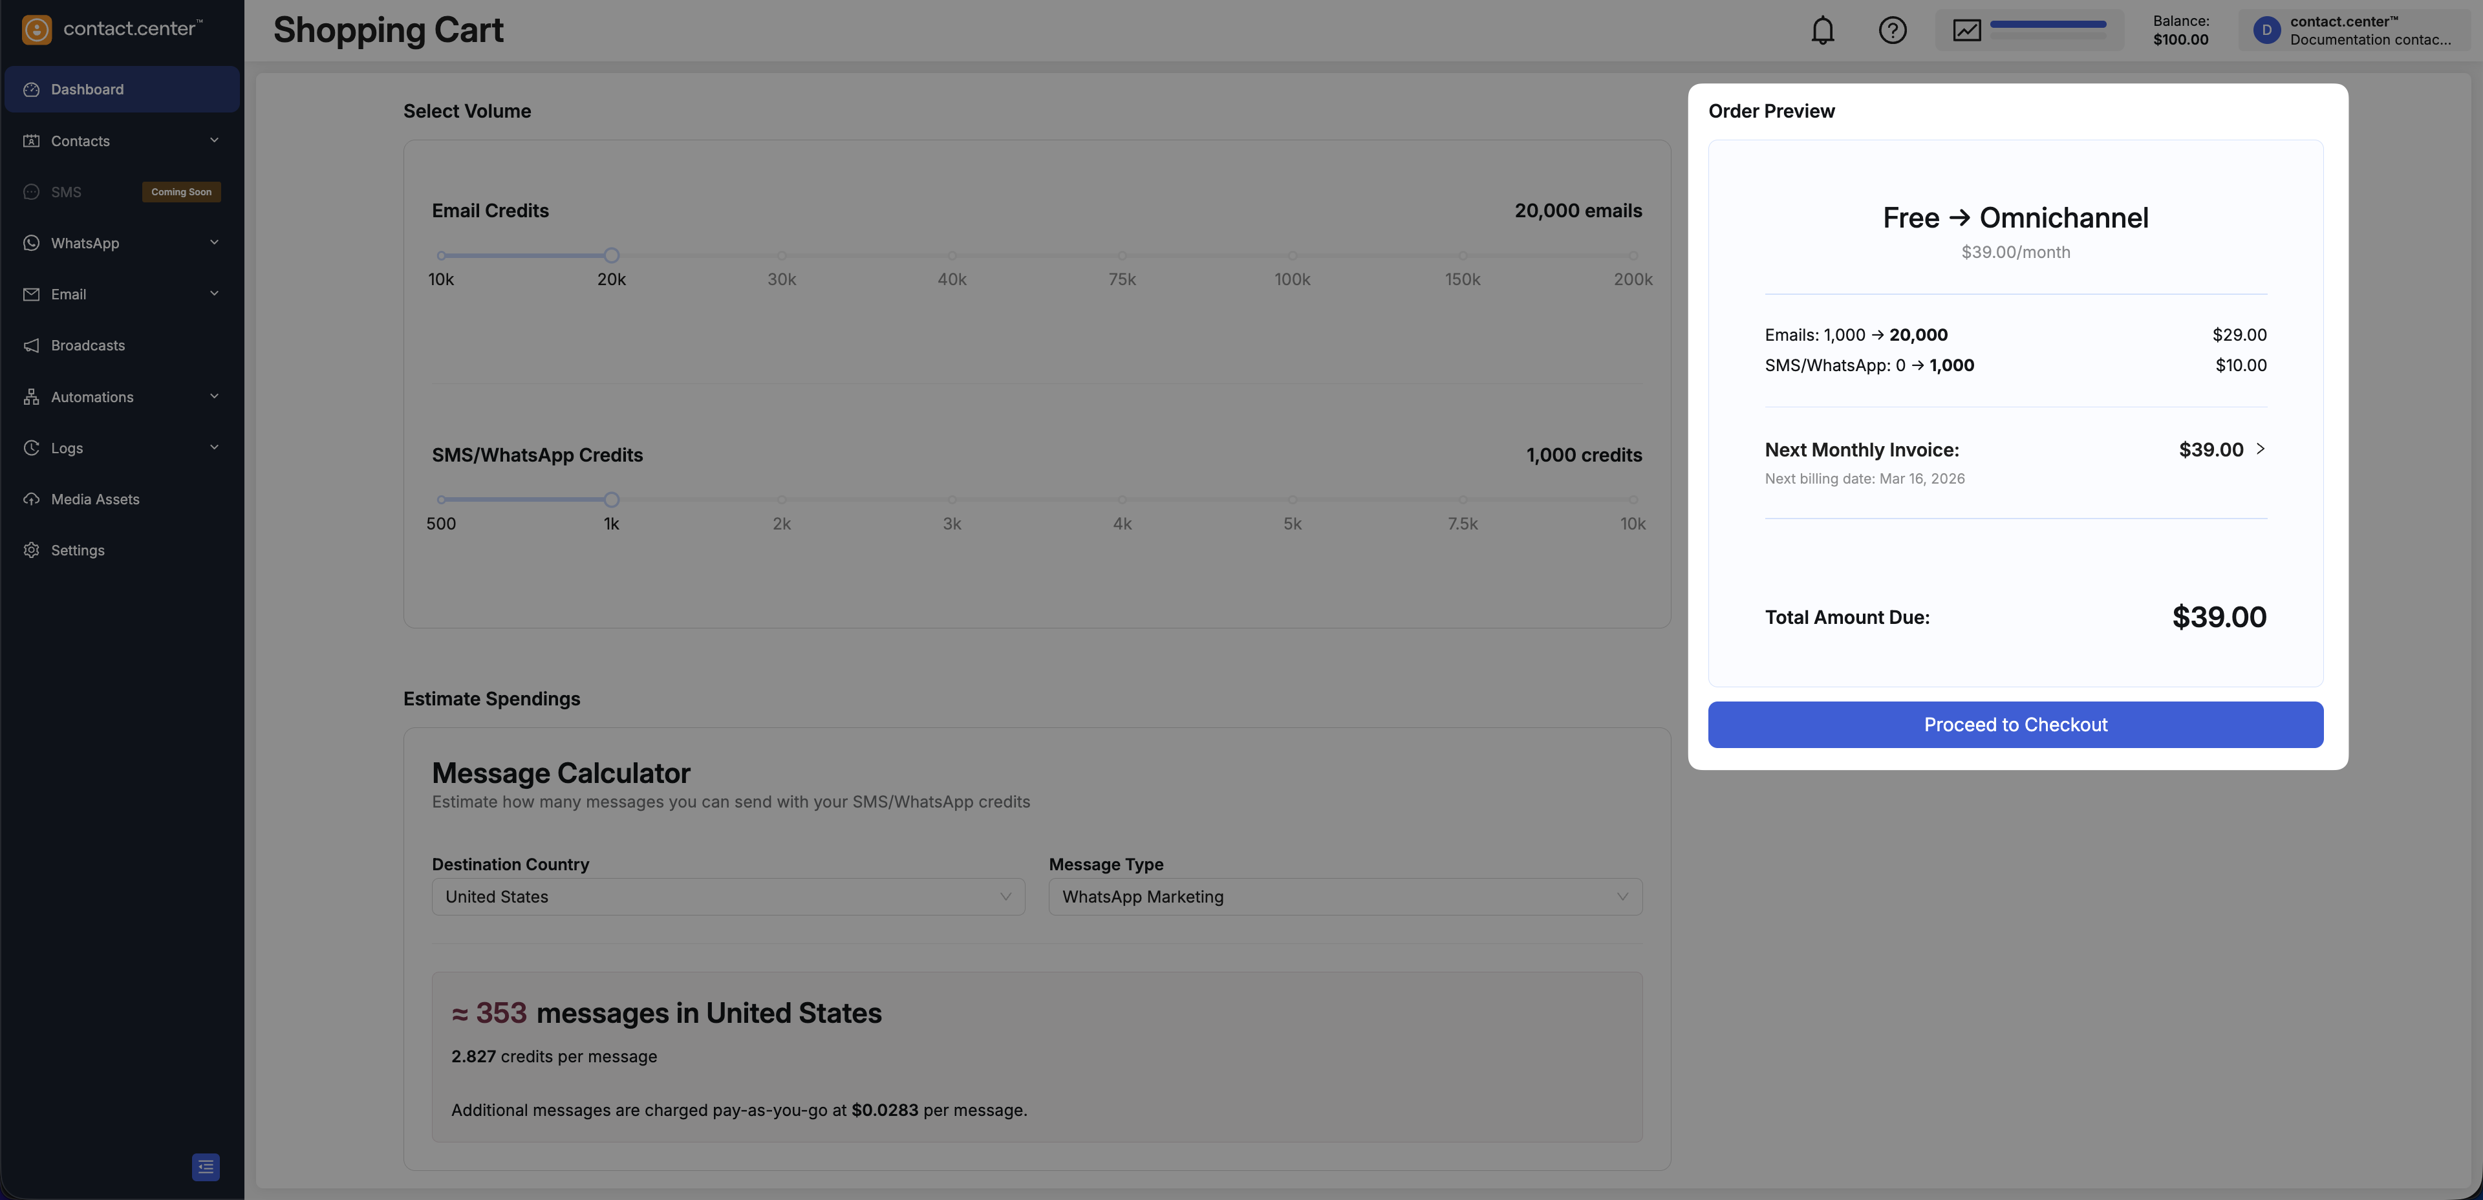Click the Media Assets cloud icon

(32, 499)
